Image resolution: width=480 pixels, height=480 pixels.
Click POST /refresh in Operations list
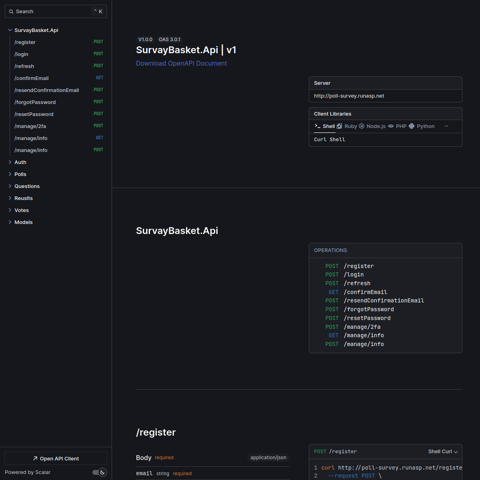coord(348,283)
